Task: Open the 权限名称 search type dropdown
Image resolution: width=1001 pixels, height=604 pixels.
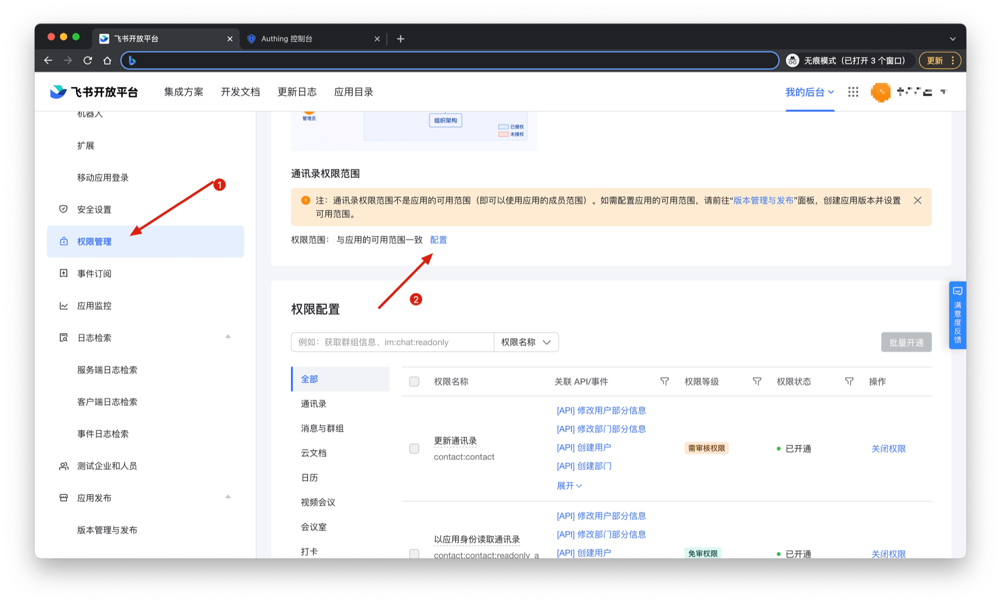Action: pos(526,342)
